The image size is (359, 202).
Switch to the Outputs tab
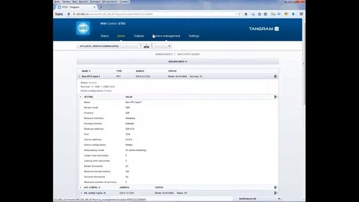pos(139,36)
